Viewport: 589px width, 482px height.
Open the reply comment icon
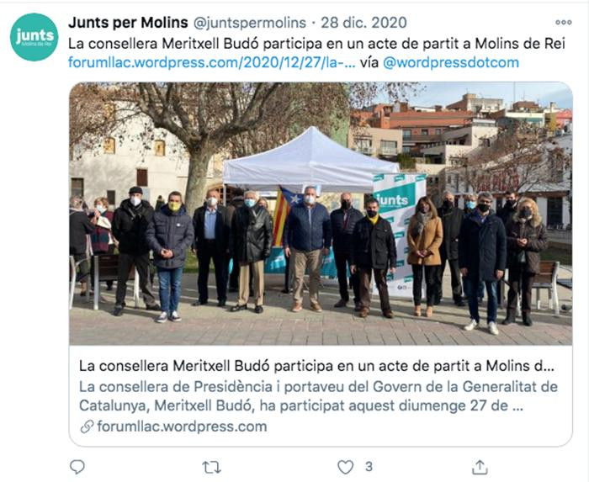[x=77, y=467]
